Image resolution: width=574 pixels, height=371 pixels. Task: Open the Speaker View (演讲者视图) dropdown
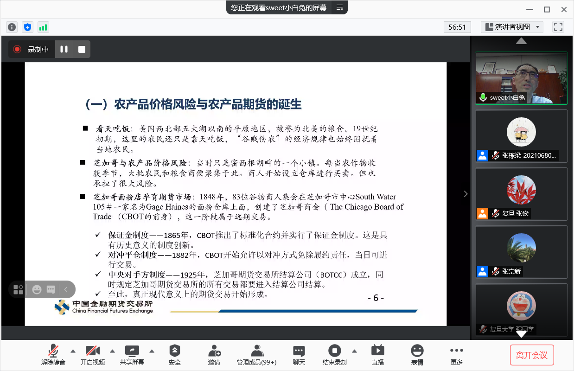[512, 27]
